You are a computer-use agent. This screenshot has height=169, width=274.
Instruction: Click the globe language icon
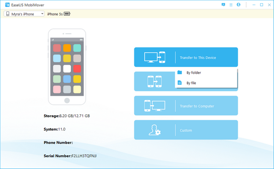point(238,5)
